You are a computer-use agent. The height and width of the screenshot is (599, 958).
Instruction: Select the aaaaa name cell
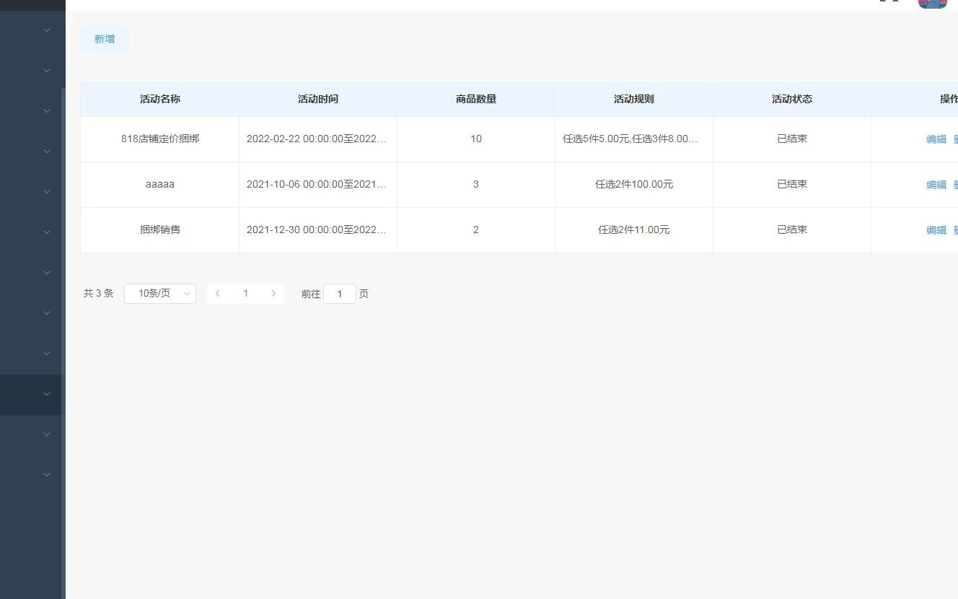point(160,184)
